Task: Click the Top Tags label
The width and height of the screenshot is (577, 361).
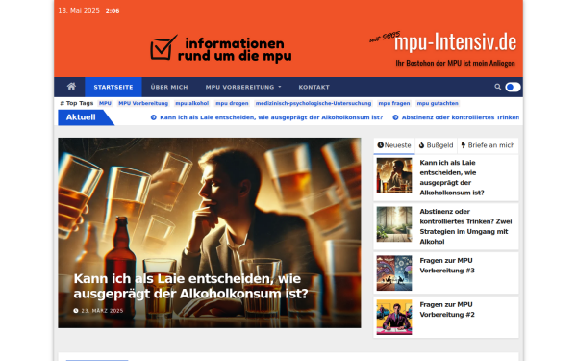Action: [x=77, y=104]
